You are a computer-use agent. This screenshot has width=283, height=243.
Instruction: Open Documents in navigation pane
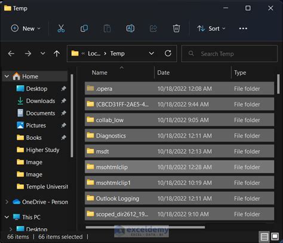pyautogui.click(x=41, y=113)
